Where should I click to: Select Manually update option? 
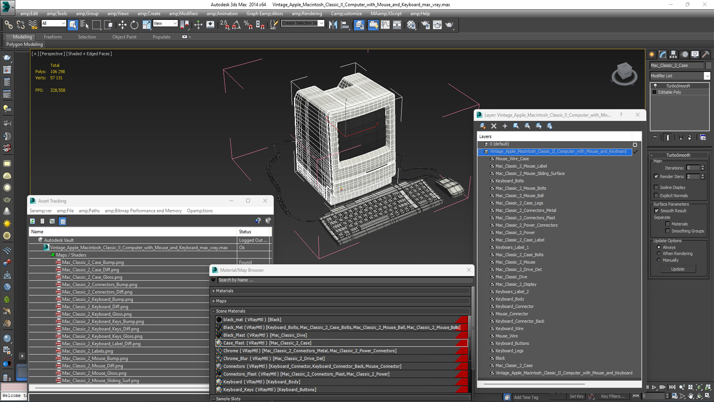(x=659, y=260)
